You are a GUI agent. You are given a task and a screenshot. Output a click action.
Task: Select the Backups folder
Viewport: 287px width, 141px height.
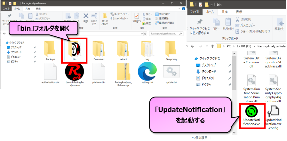tap(50, 49)
